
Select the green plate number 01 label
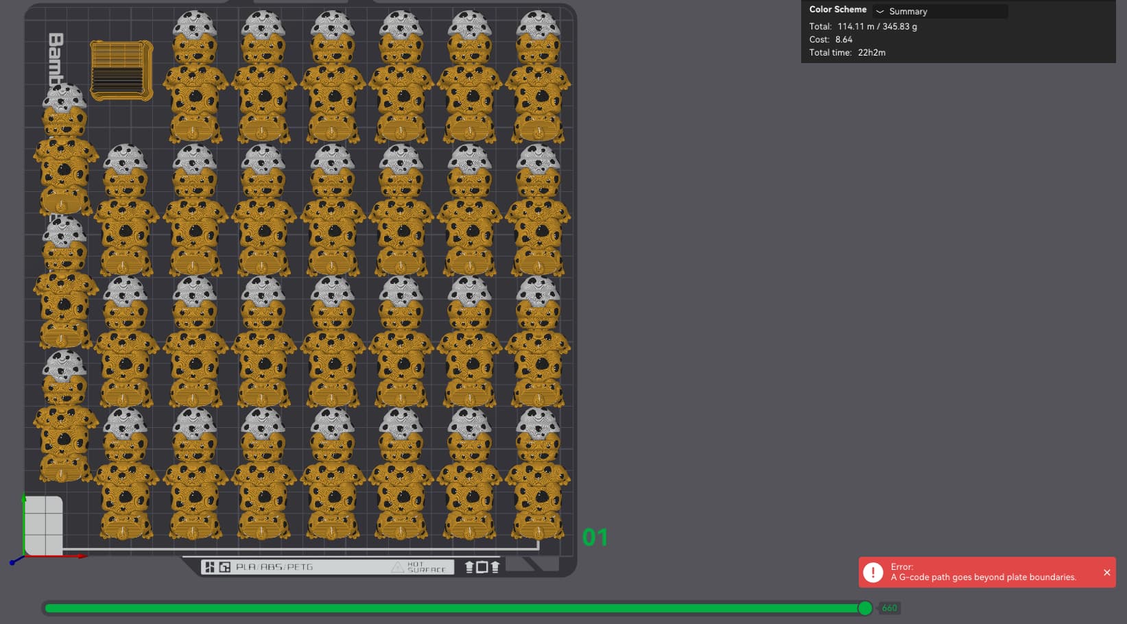595,538
